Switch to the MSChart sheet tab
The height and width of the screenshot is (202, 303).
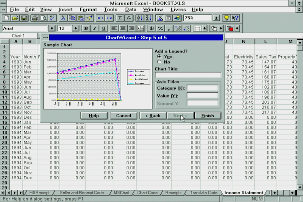tap(121, 193)
